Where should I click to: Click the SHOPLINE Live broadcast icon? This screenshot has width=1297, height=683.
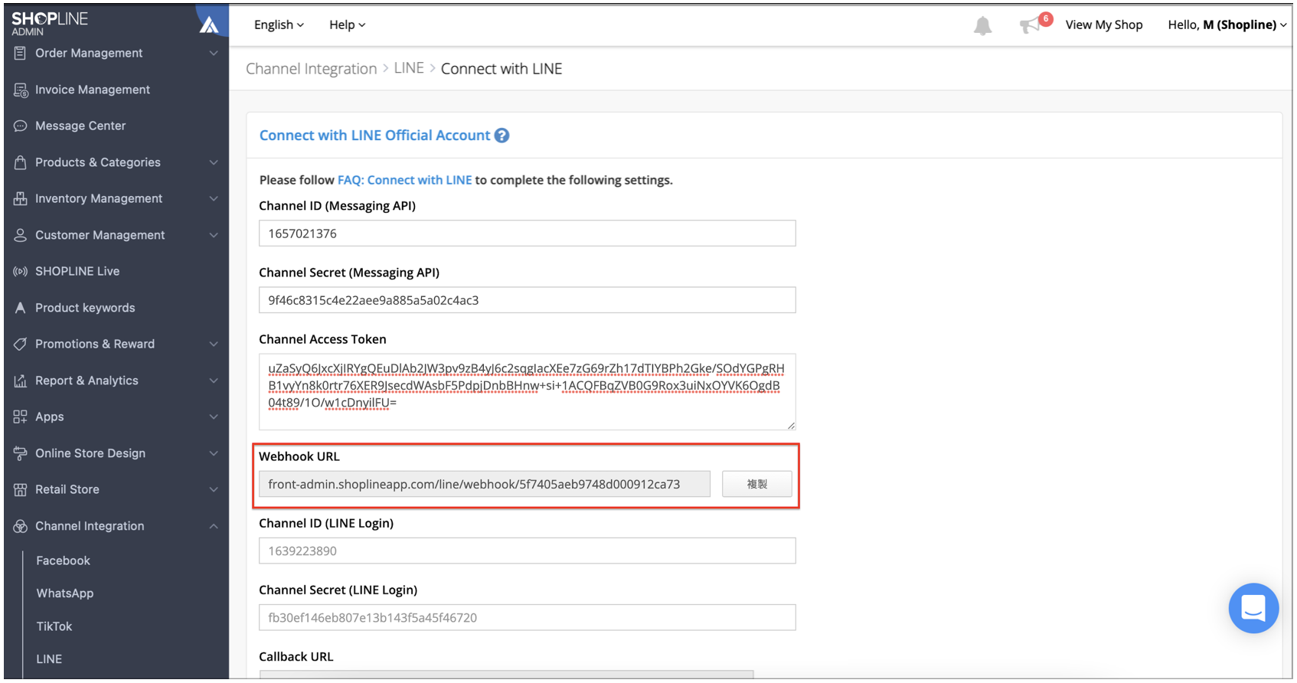coord(20,271)
